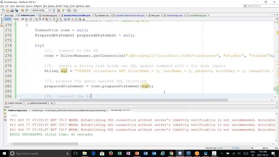Click the Undo toolbar icon
The image size is (279, 157).
[x=22, y=10]
